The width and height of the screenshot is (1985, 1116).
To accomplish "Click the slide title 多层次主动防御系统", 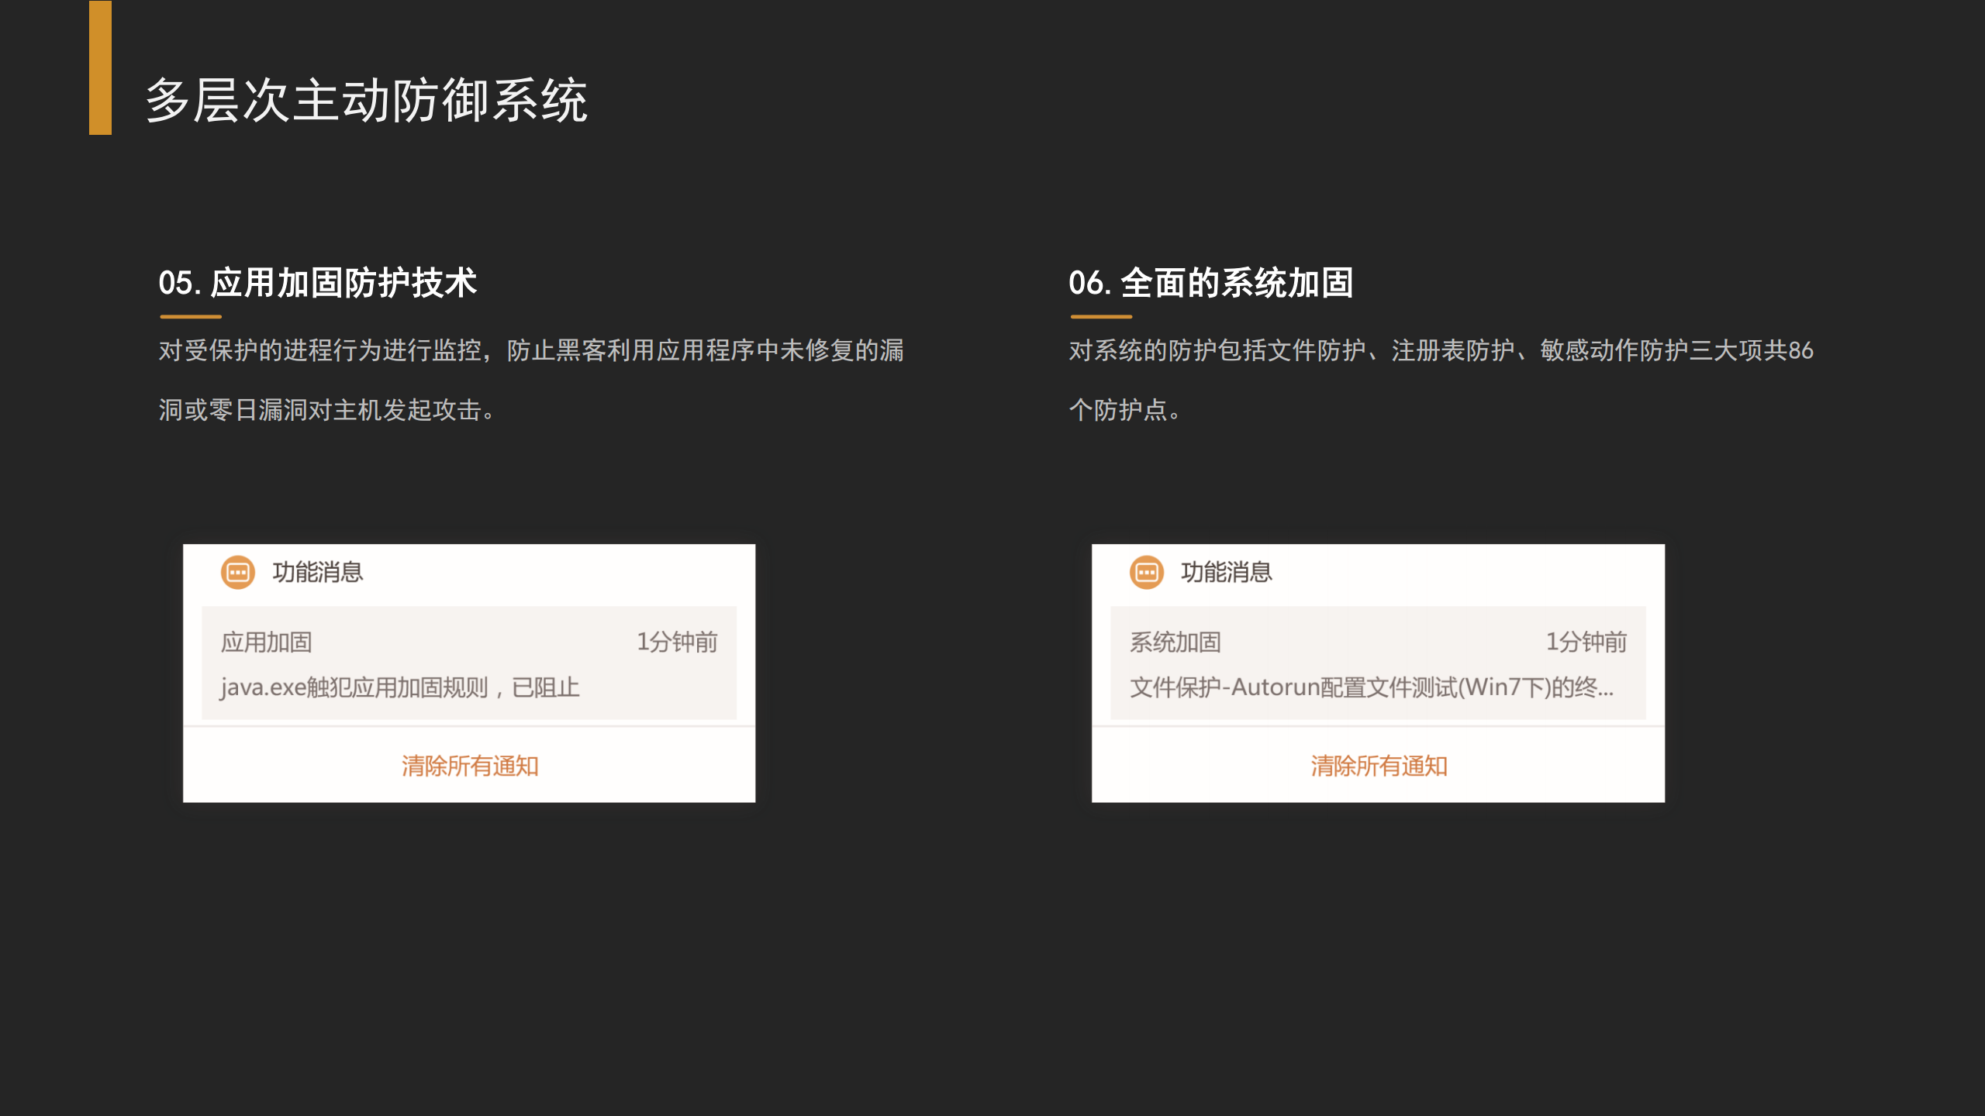I will tap(366, 101).
